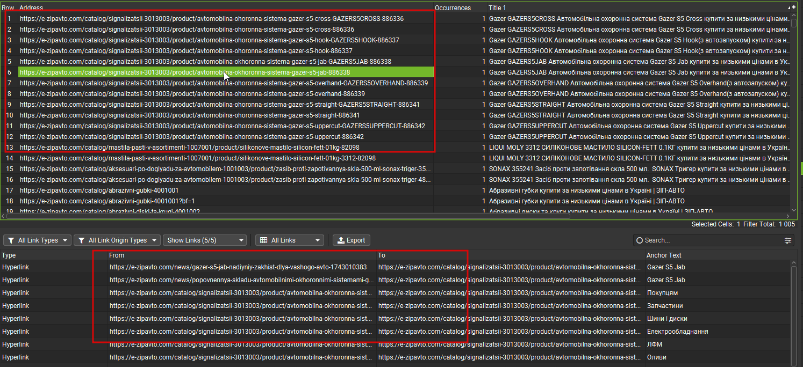
Task: Select row 17 address abrazivni-gubki-4001001
Action: pos(99,190)
